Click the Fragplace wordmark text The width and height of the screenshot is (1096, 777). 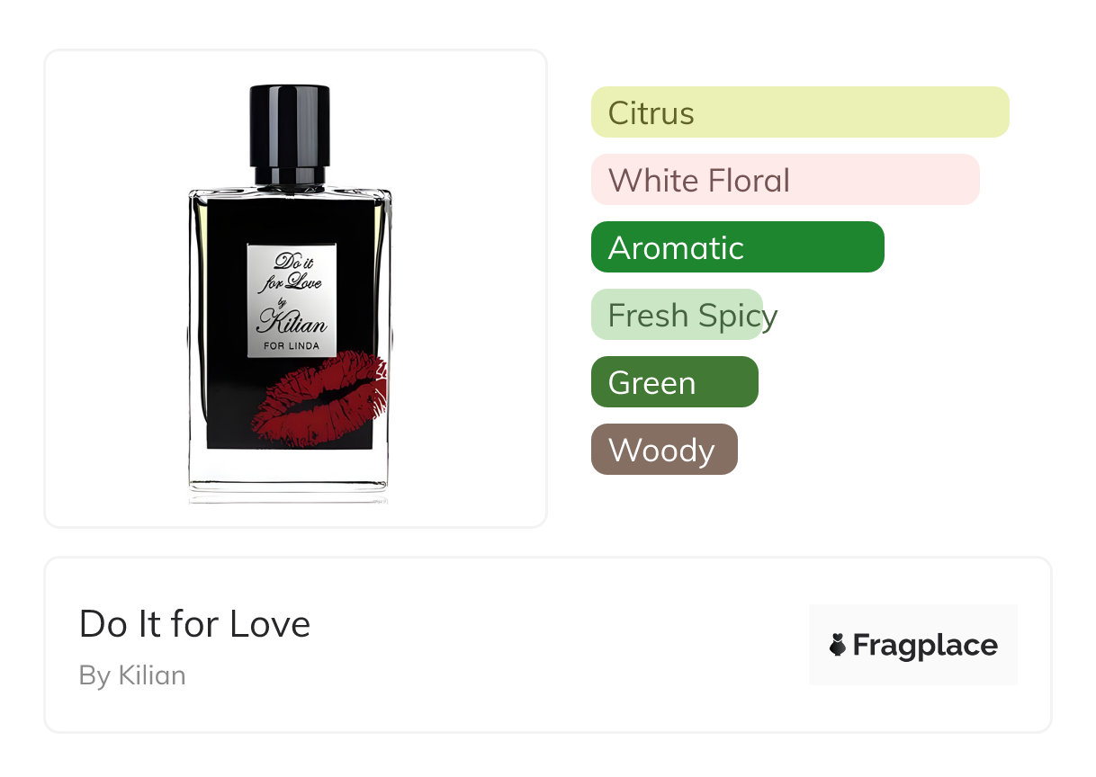925,646
